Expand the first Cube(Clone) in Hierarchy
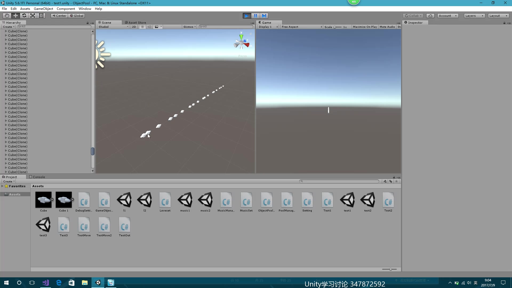512x288 pixels. click(x=6, y=31)
